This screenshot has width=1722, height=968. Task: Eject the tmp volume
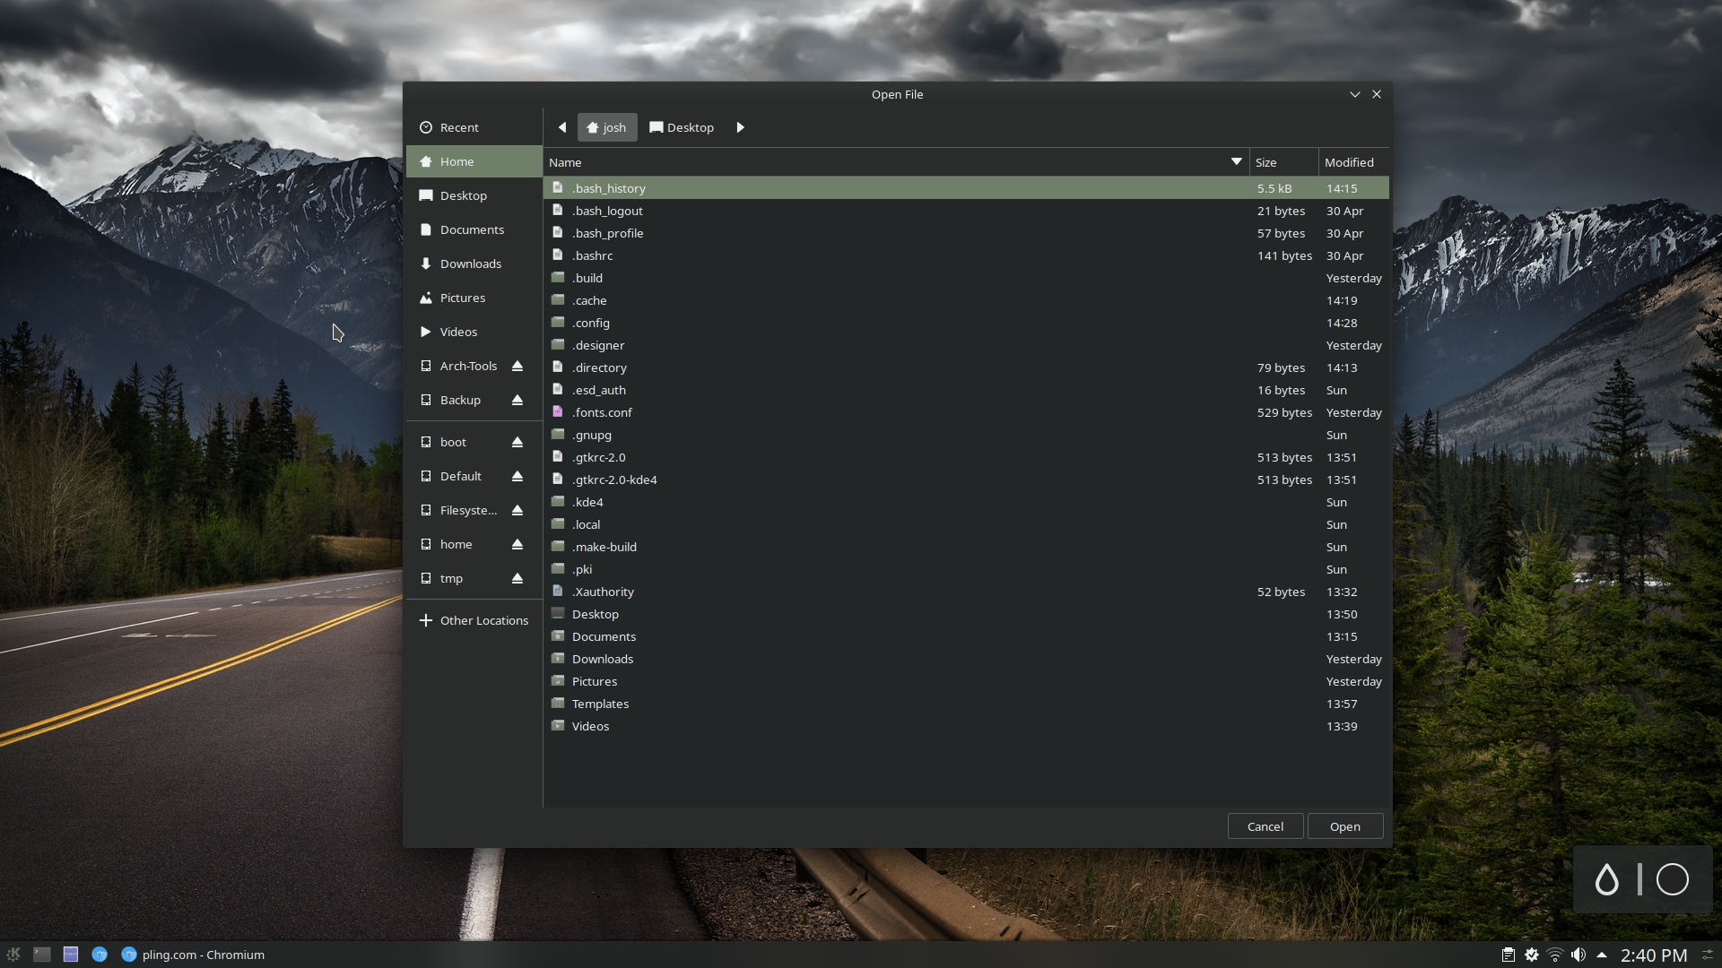point(517,578)
